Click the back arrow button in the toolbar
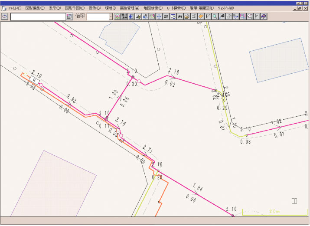The height and width of the screenshot is (226, 310). coord(5,16)
